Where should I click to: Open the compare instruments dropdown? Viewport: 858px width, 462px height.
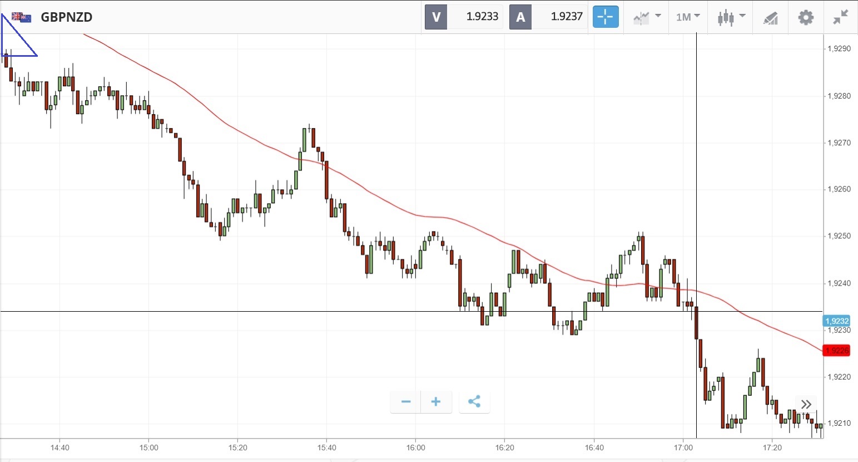coord(647,17)
